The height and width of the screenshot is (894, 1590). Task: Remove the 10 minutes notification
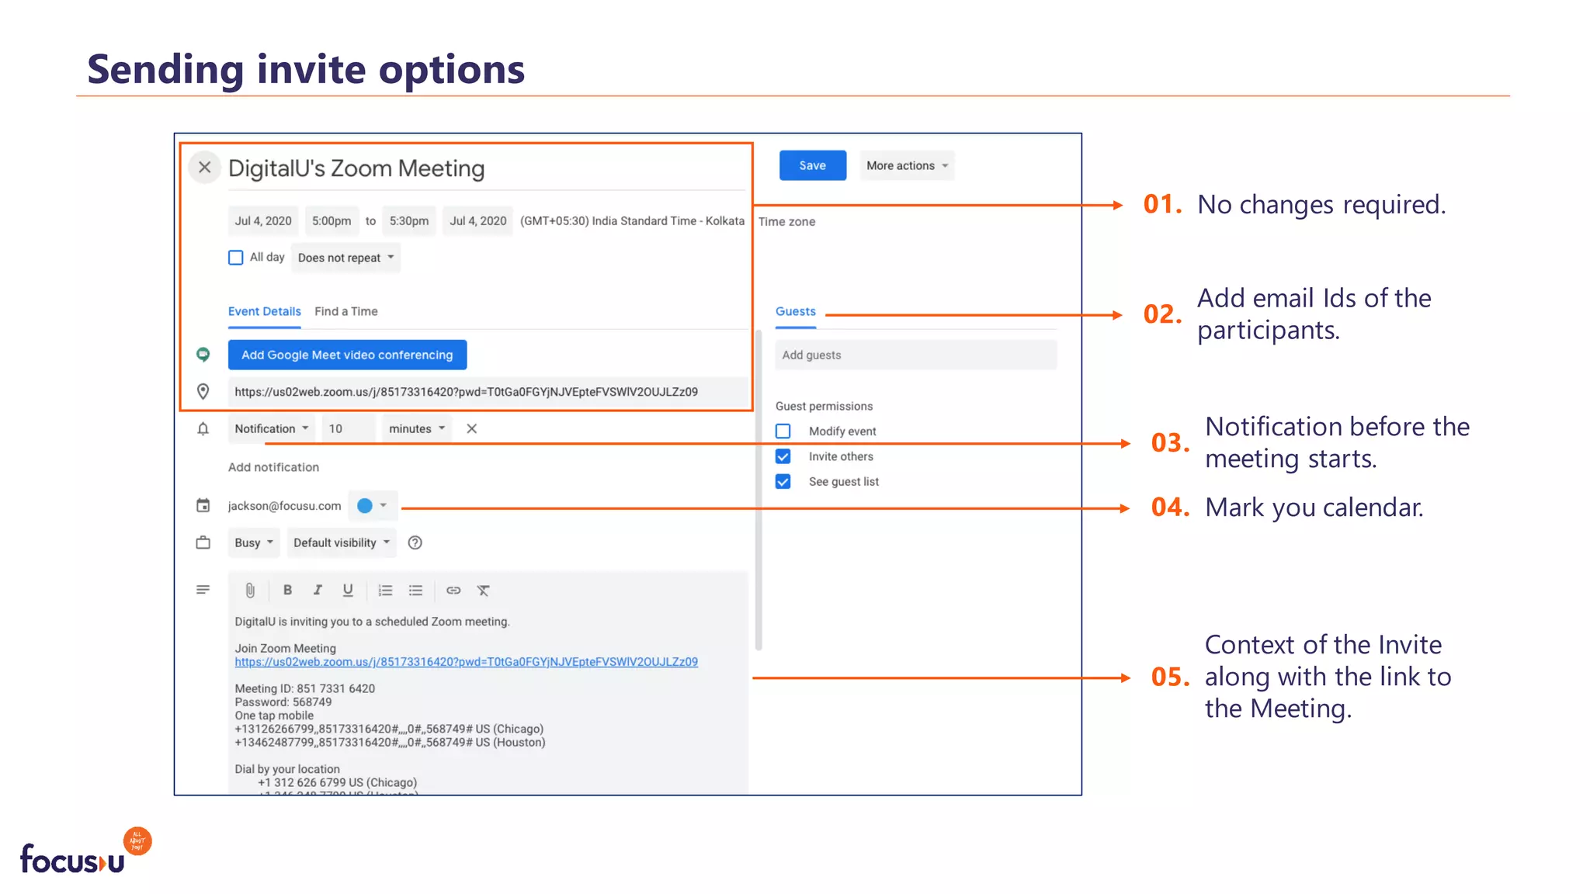471,428
